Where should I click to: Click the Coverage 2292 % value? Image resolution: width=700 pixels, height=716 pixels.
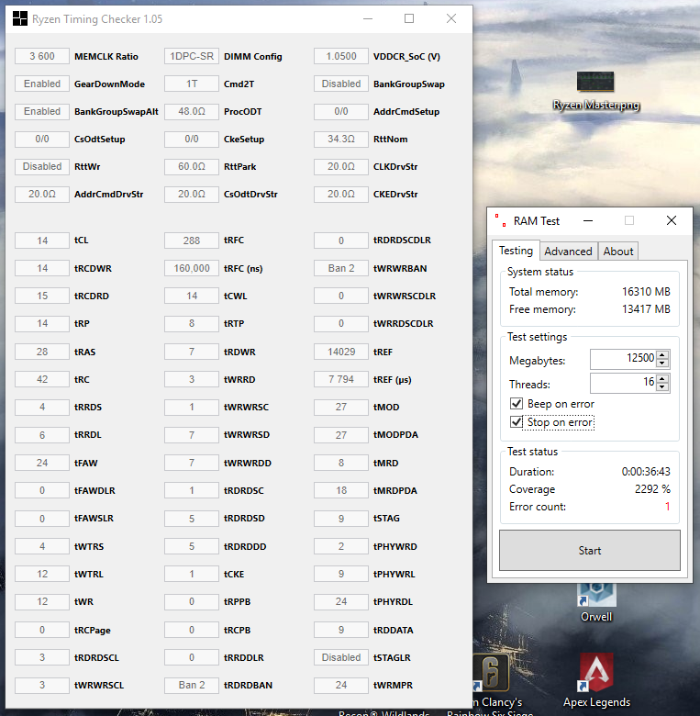tap(652, 489)
